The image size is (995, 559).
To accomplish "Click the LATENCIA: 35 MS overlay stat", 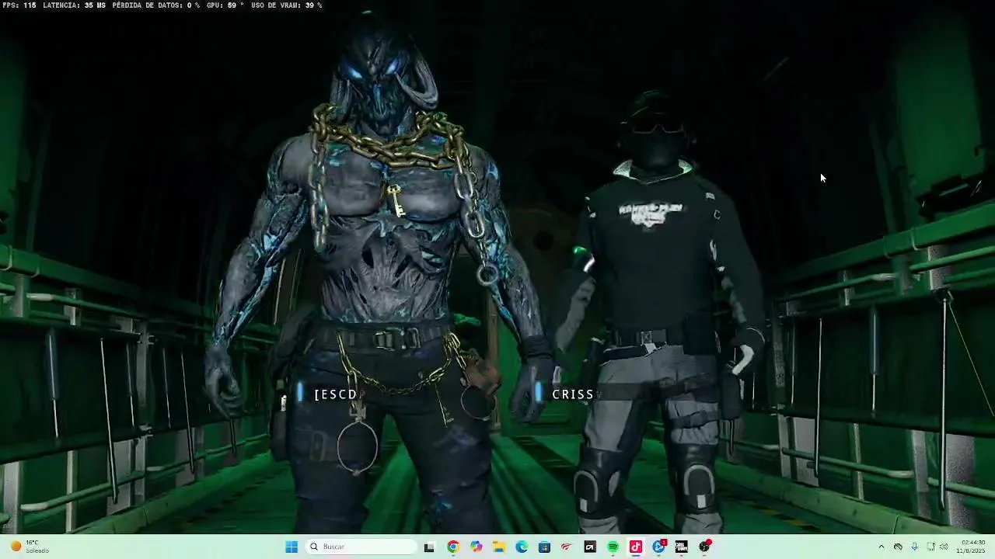I will tap(74, 5).
